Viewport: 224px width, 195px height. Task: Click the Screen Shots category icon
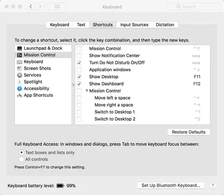pyautogui.click(x=19, y=68)
